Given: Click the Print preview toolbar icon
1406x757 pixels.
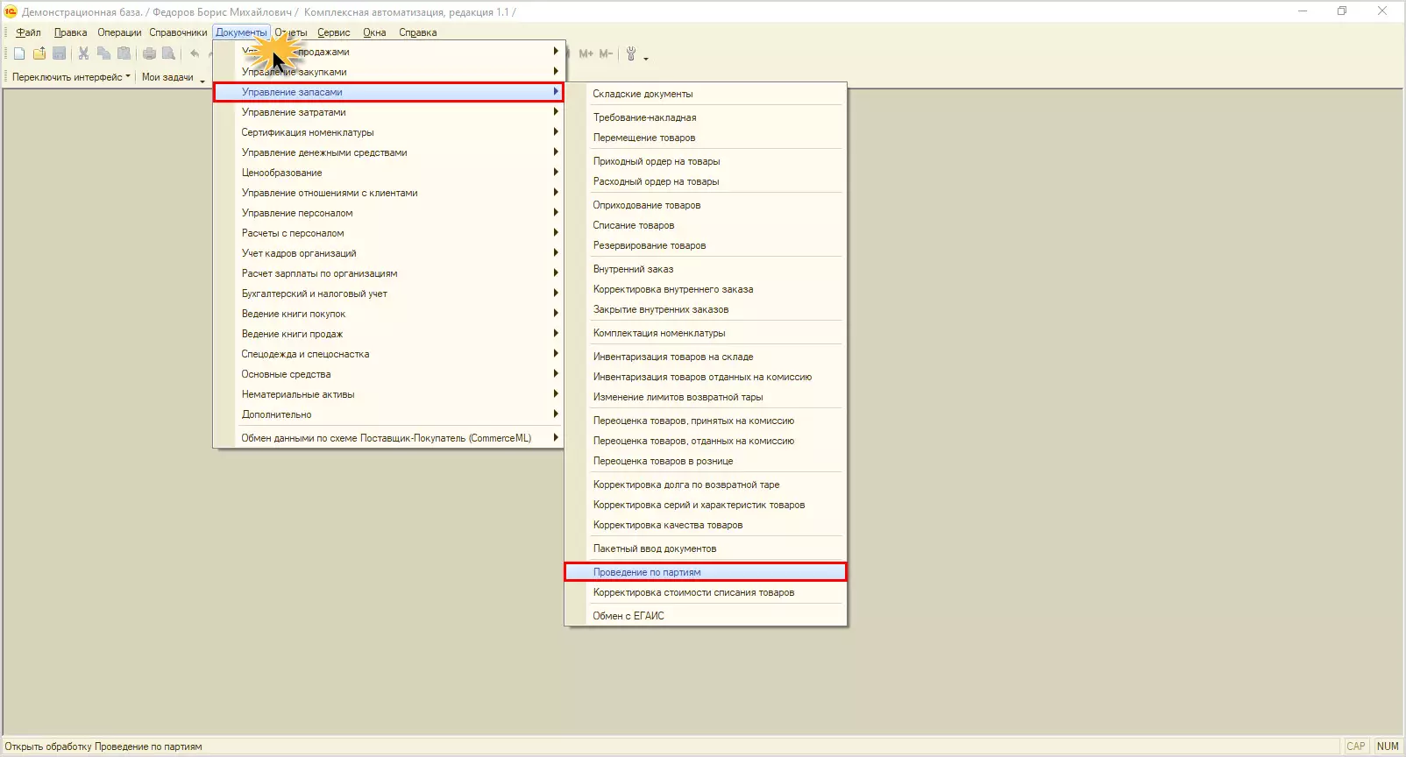Looking at the screenshot, I should (x=169, y=53).
